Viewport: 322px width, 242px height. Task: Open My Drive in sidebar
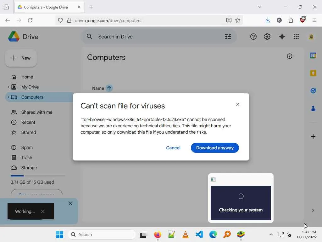(30, 87)
